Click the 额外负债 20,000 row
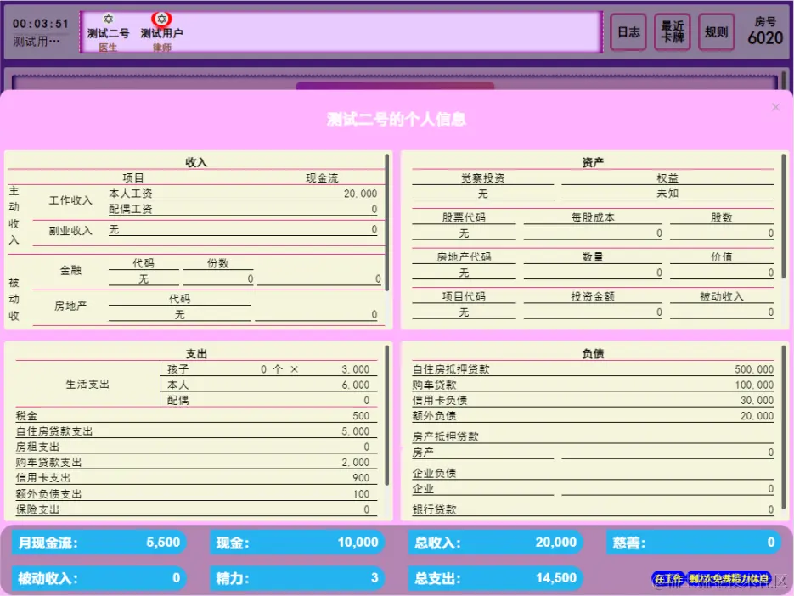The height and width of the screenshot is (596, 794). click(x=593, y=416)
